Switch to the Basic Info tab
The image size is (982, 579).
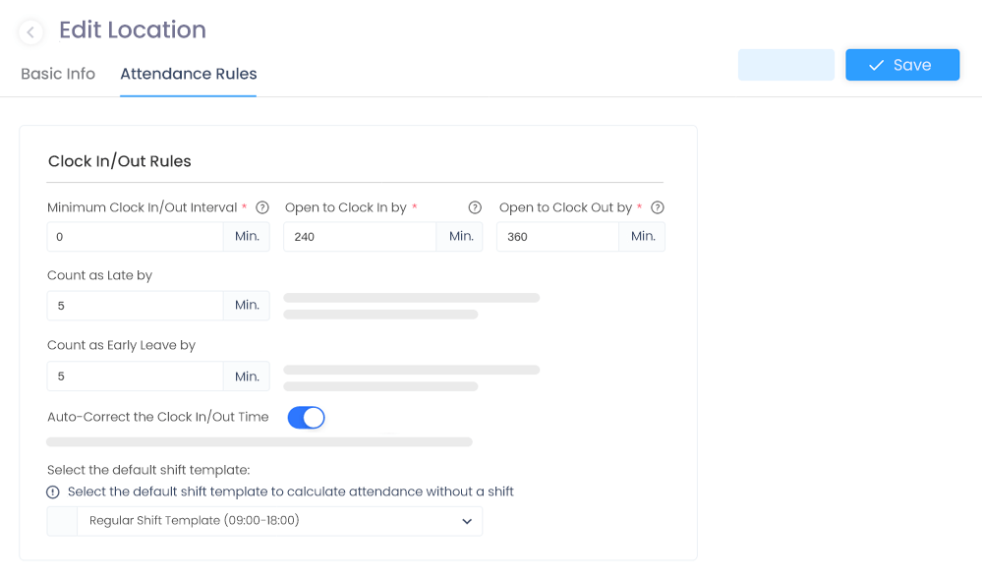[58, 74]
